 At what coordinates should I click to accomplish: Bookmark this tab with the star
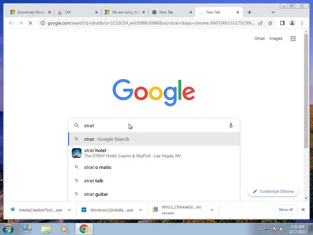tap(270, 23)
